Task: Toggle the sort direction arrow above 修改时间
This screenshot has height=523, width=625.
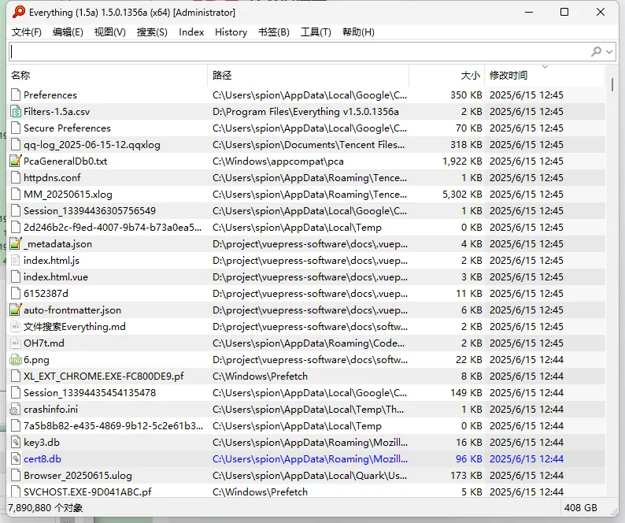Action: [x=545, y=67]
